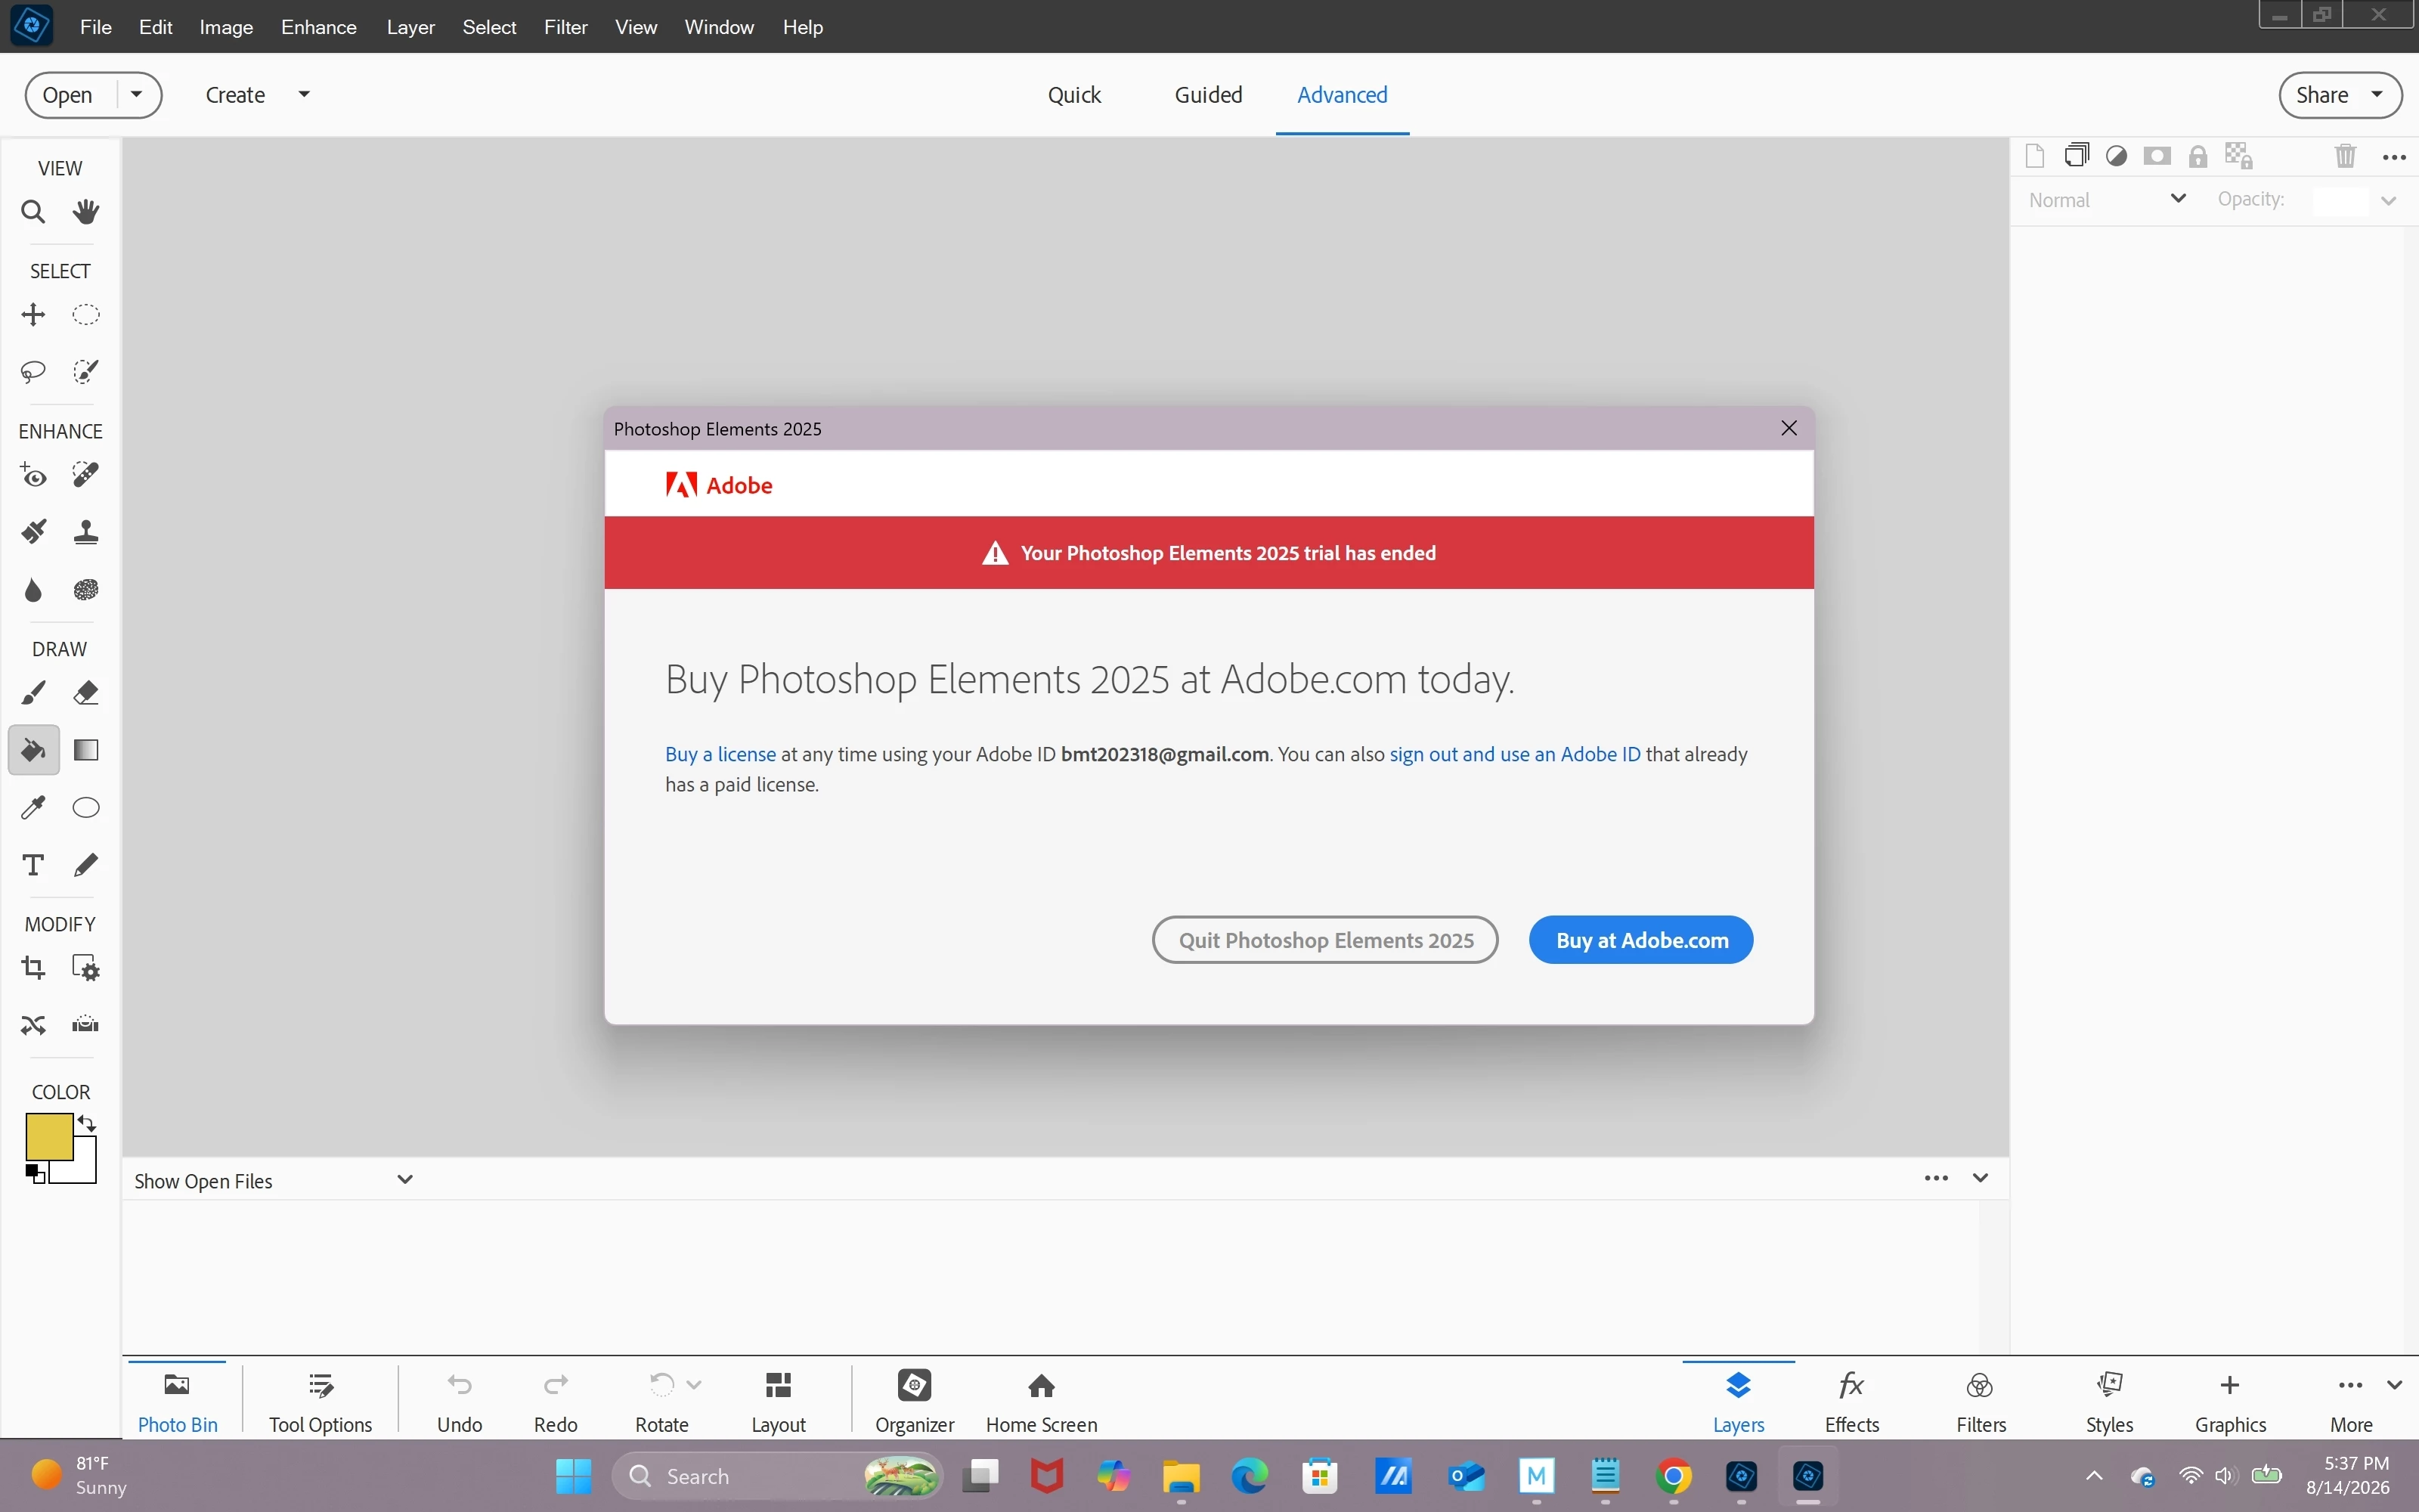
Task: Create a new layer in Layers panel
Action: pos(2035,156)
